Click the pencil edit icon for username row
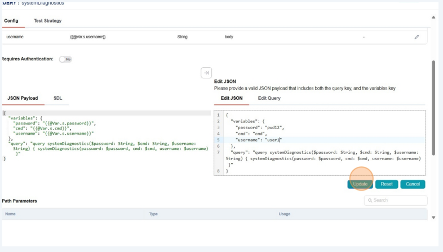 pyautogui.click(x=417, y=37)
